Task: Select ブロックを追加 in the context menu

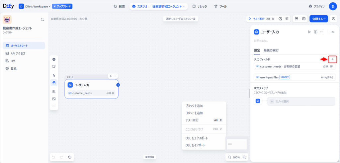Action: 194,106
